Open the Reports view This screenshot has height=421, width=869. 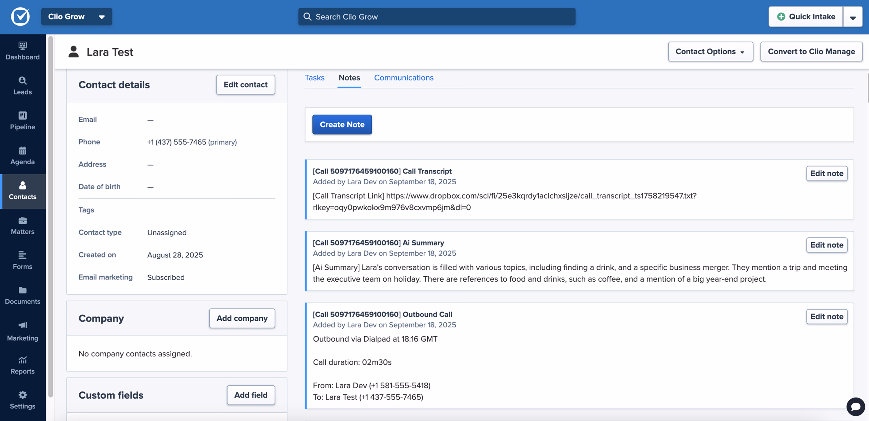pos(22,365)
